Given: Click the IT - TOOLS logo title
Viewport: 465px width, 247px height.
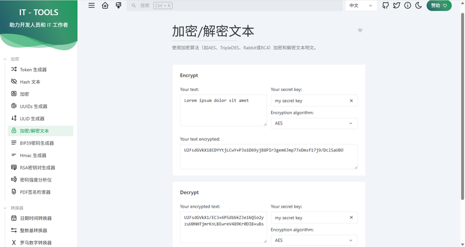Looking at the screenshot, I should pyautogui.click(x=38, y=12).
